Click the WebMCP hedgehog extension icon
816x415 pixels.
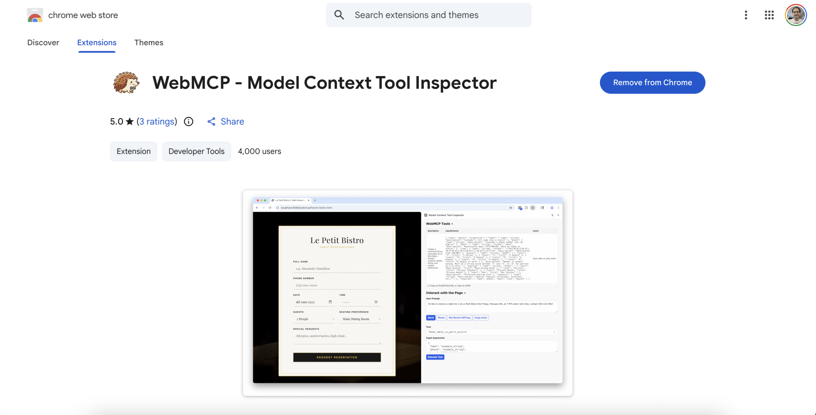pyautogui.click(x=126, y=82)
